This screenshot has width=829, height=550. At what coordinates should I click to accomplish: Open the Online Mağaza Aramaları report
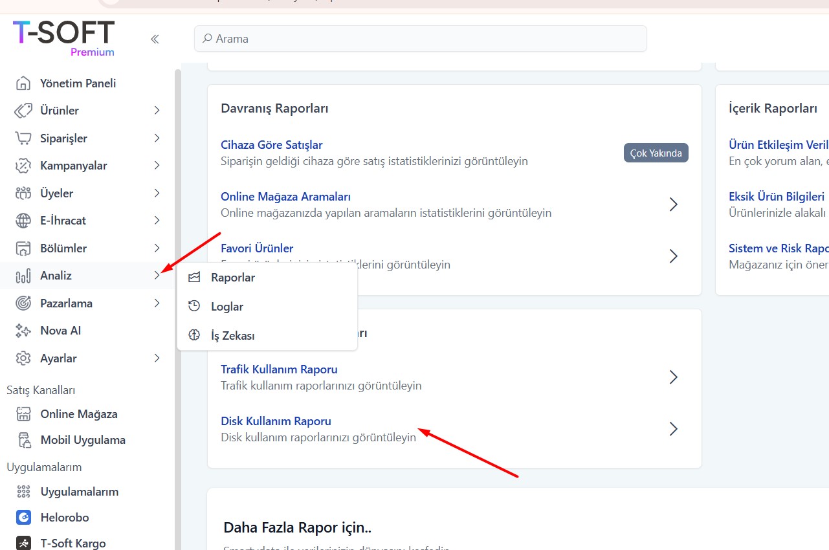coord(285,197)
